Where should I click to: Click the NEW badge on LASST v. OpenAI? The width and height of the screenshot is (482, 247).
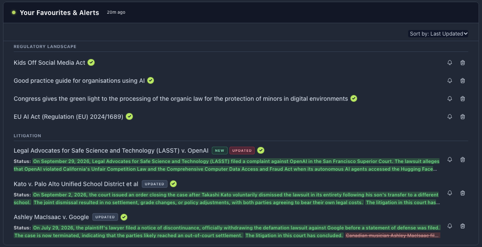[220, 151]
